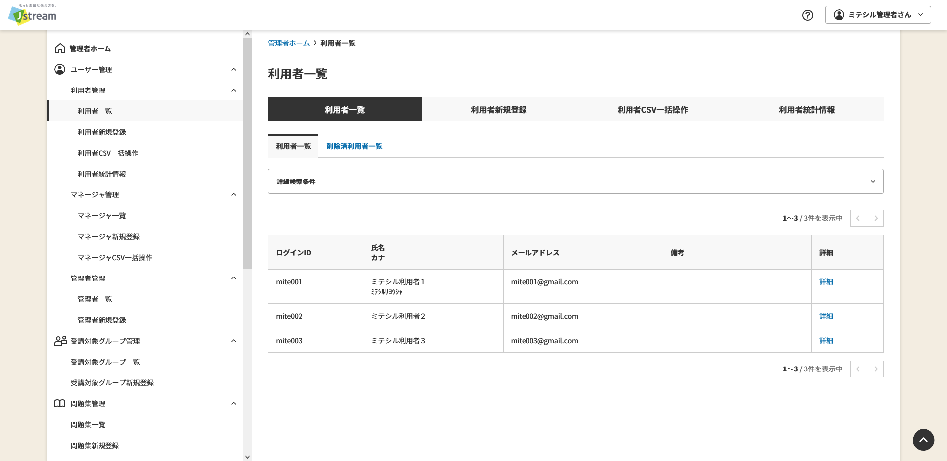Screen dimensions: 947x461
Task: Click the 備考 column header
Action: tap(737, 252)
